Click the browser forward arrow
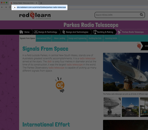The image size is (148, 130). click(6, 7)
